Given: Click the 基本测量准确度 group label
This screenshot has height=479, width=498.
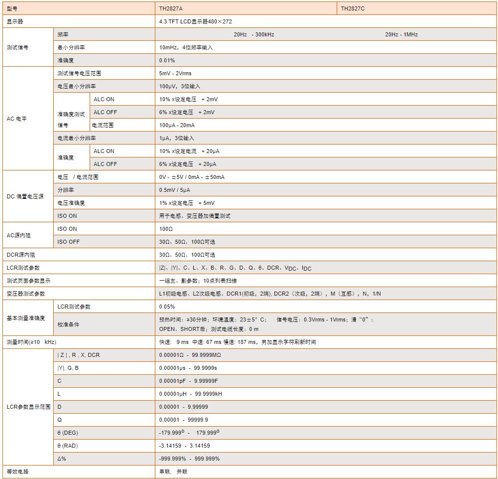Looking at the screenshot, I should (x=26, y=318).
